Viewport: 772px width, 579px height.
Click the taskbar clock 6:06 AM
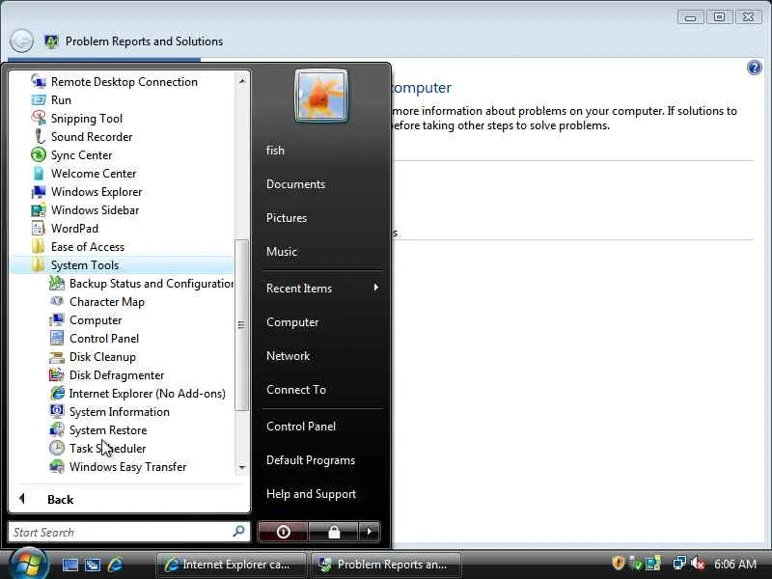[734, 564]
